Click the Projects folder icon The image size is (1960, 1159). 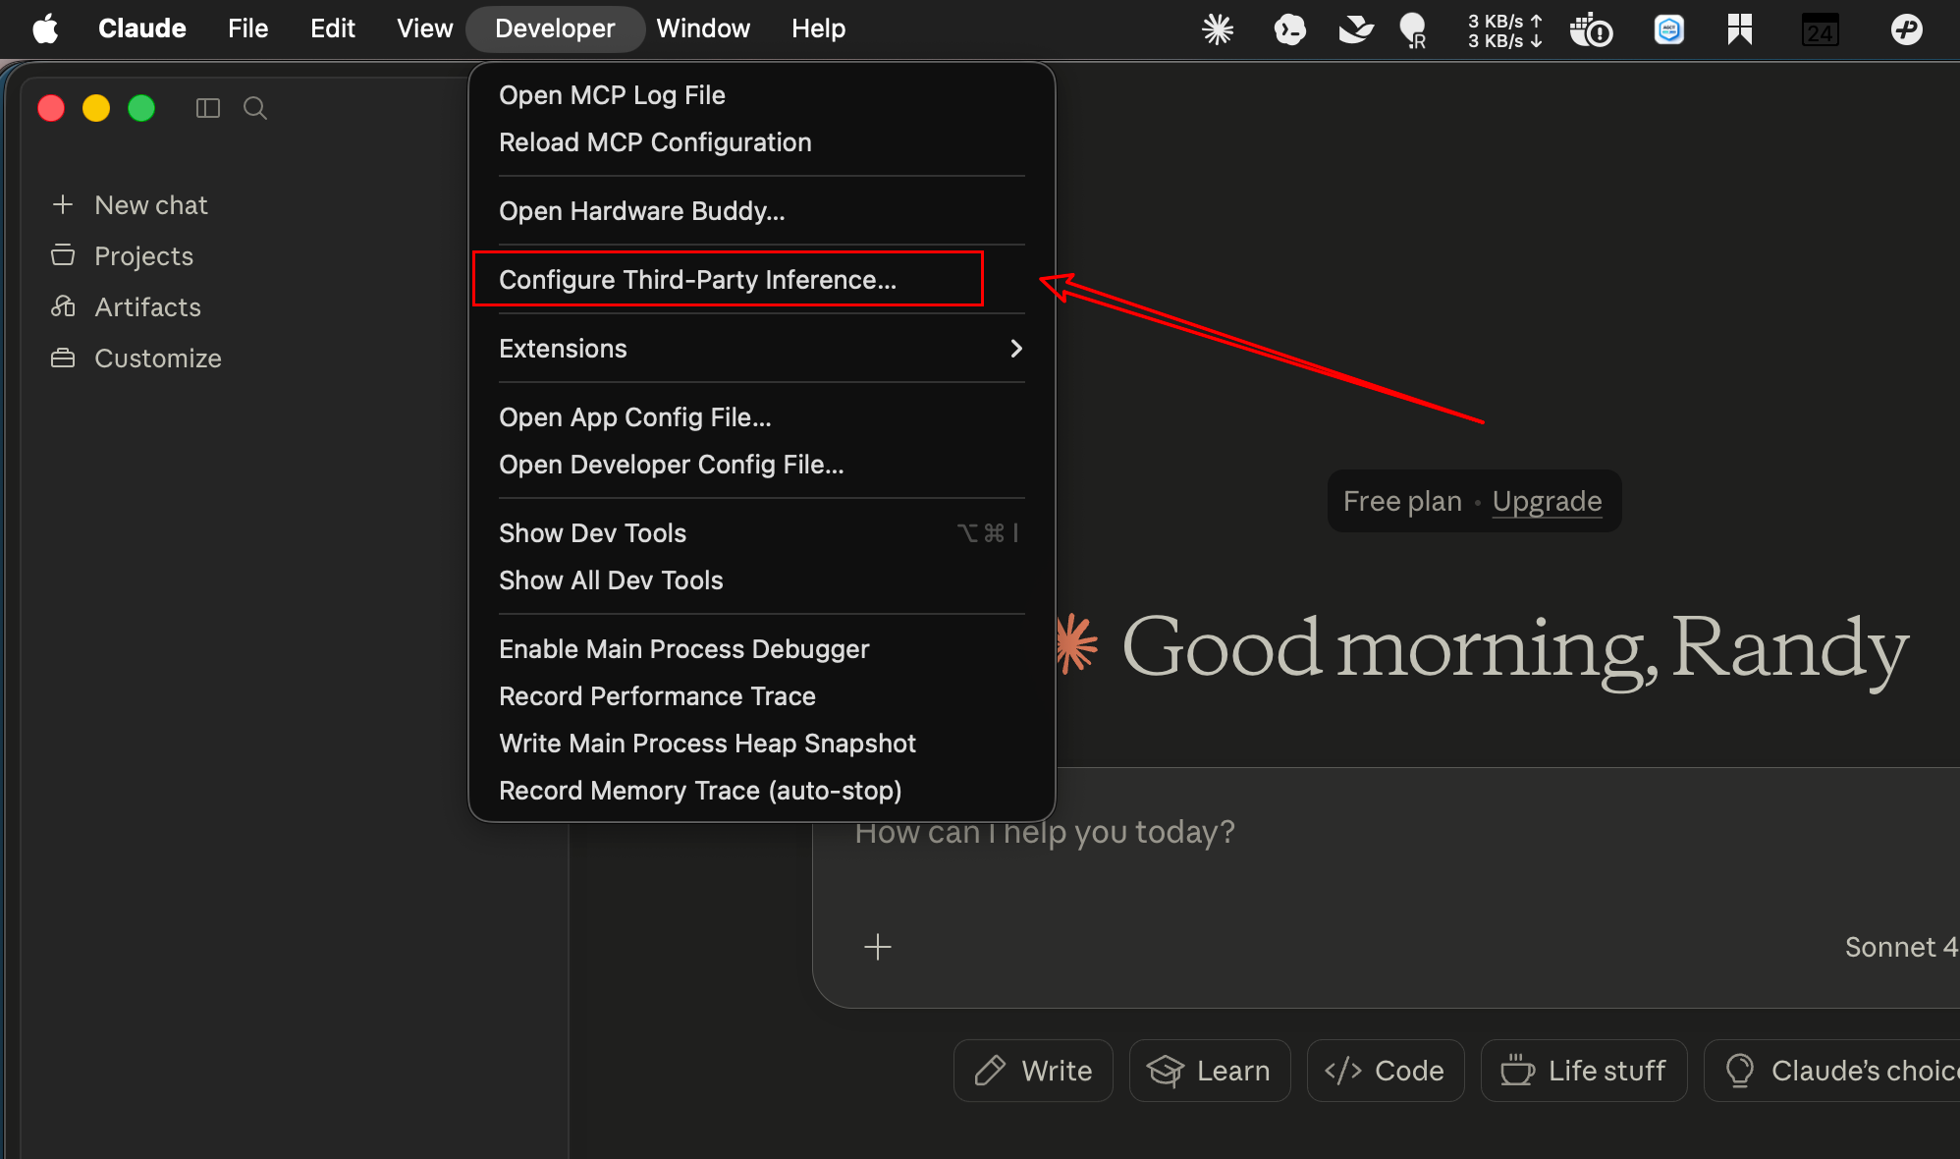(x=63, y=255)
